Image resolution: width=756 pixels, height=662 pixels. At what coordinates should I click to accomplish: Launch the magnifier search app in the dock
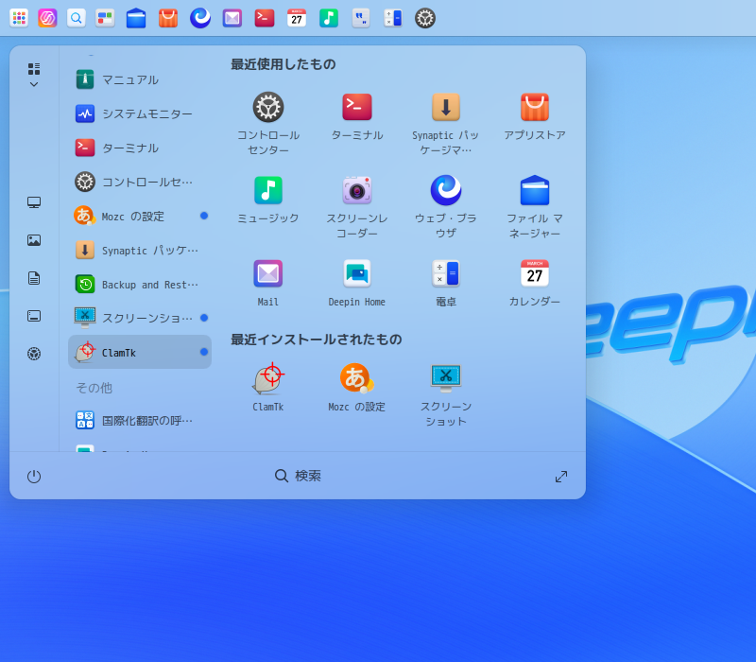point(77,18)
